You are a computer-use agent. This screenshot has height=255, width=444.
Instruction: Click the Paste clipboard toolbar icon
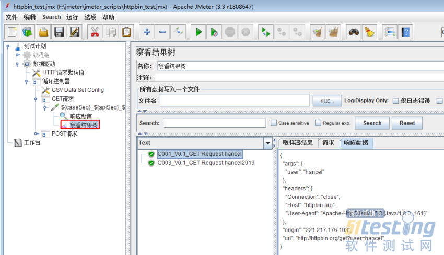coord(126,32)
